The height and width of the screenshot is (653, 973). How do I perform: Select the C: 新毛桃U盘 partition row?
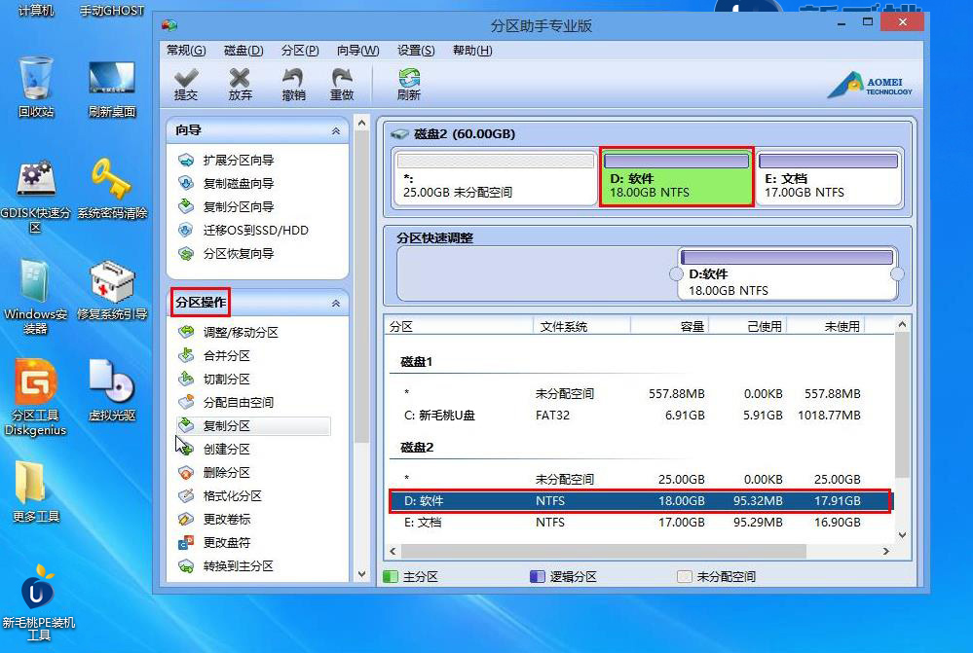(640, 415)
